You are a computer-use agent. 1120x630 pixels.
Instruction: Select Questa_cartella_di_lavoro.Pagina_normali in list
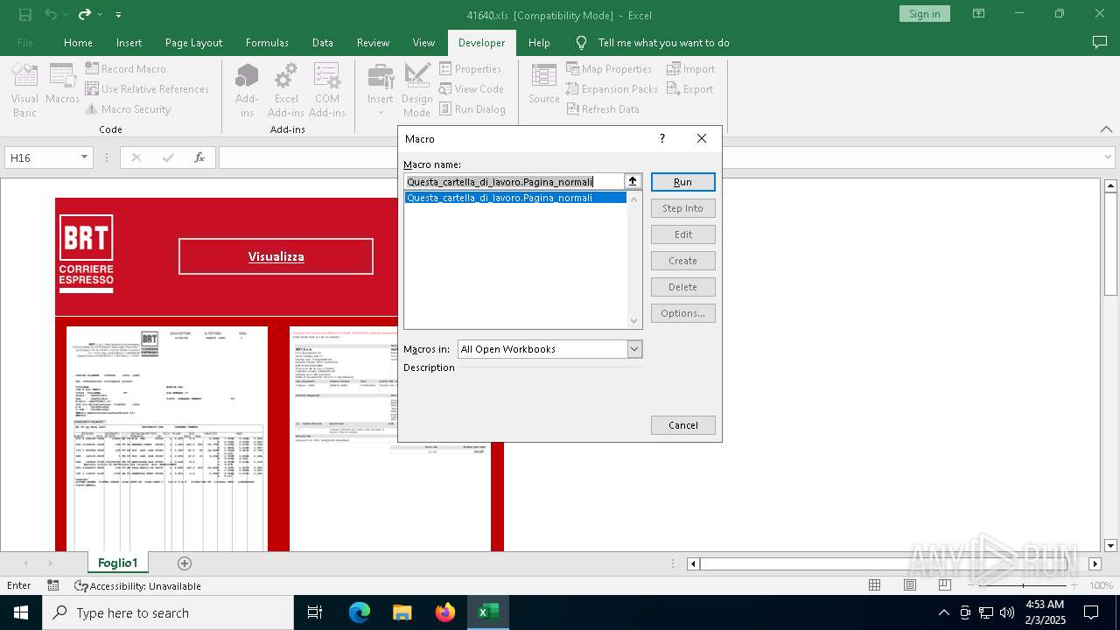click(515, 198)
